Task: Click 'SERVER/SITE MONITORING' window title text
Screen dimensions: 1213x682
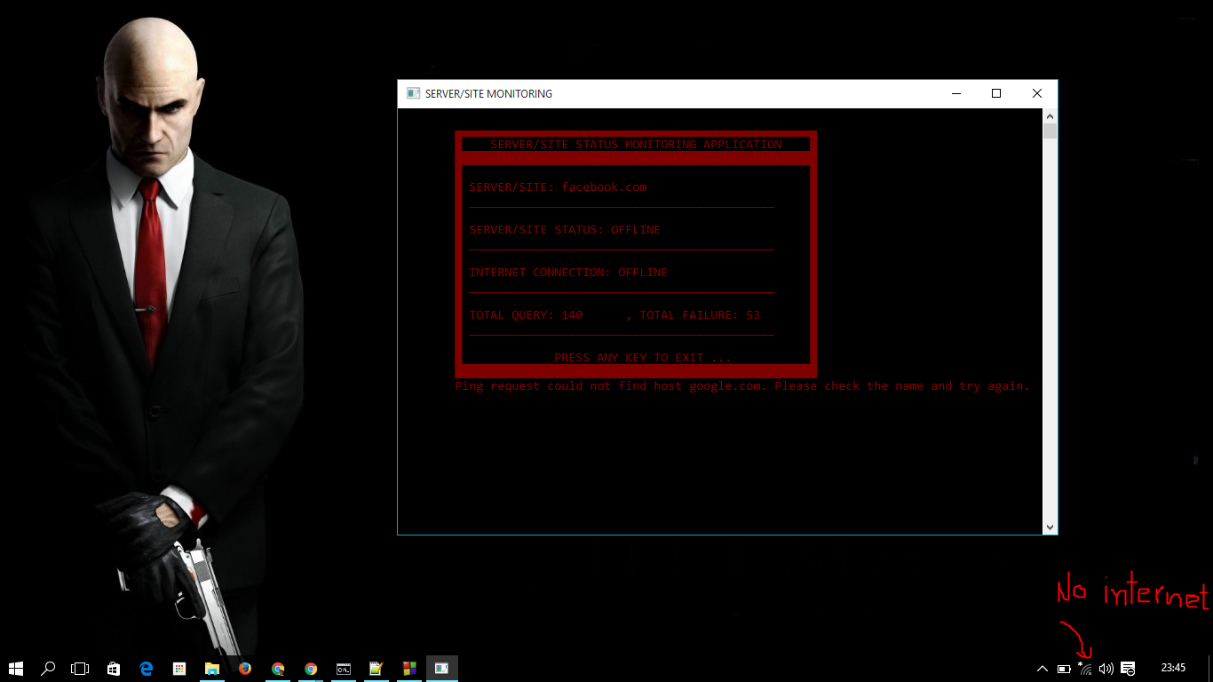Action: click(488, 93)
